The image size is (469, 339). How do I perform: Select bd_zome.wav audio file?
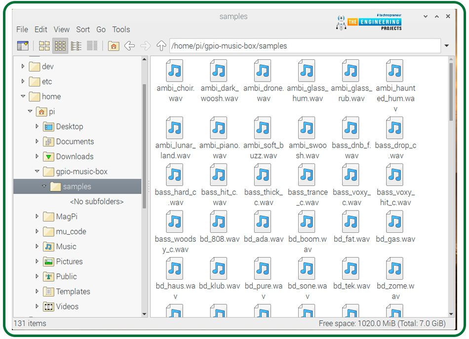[x=395, y=279]
